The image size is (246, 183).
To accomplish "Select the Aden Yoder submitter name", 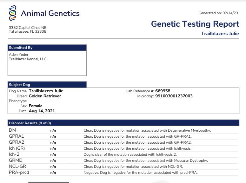I will [x=18, y=55].
